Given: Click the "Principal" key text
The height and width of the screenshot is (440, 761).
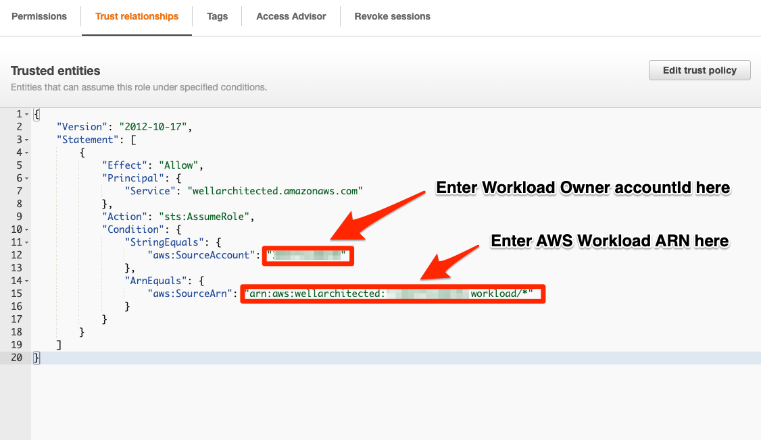Looking at the screenshot, I should pyautogui.click(x=133, y=178).
